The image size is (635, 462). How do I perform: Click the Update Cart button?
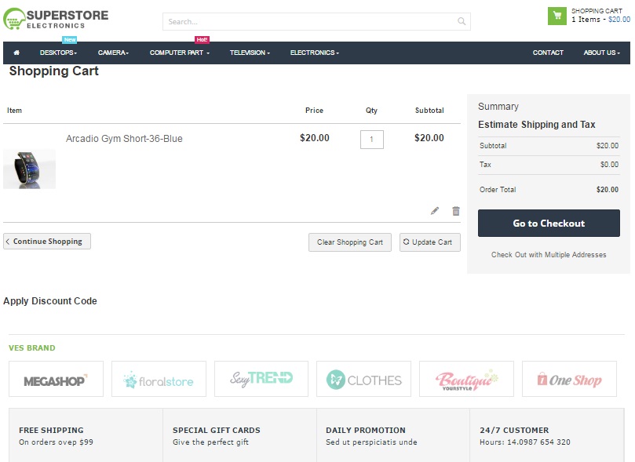click(x=429, y=242)
